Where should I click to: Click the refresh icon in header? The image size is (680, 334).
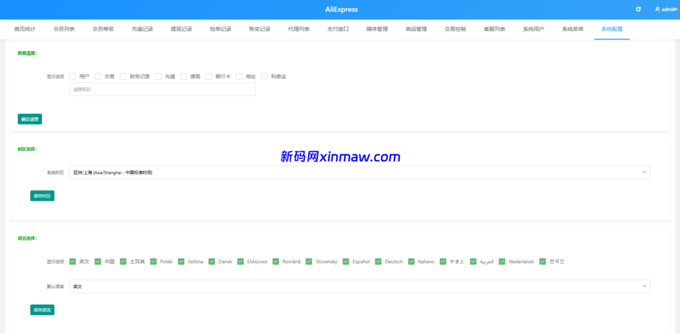[638, 9]
